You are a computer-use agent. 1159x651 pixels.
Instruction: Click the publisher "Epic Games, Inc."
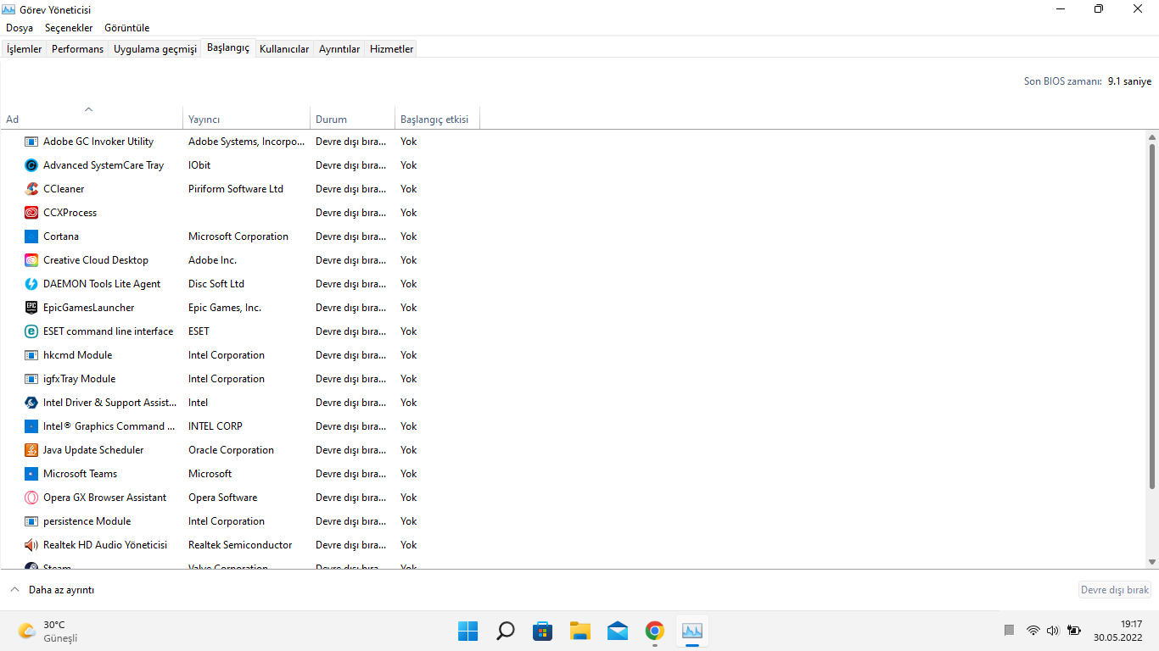coord(225,308)
